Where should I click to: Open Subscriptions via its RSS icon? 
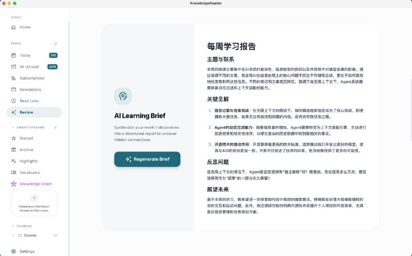[x=14, y=78]
